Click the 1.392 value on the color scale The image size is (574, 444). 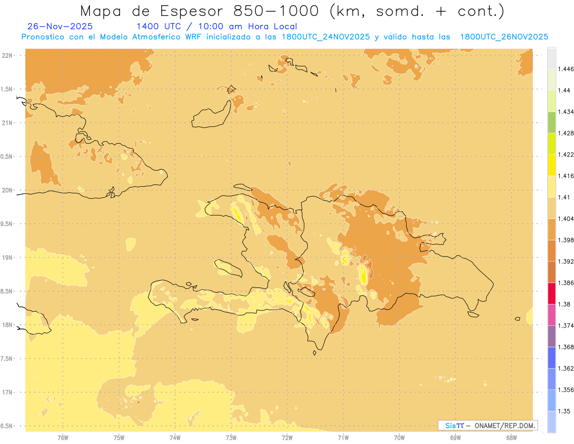click(566, 262)
